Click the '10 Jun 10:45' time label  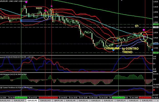83,98
